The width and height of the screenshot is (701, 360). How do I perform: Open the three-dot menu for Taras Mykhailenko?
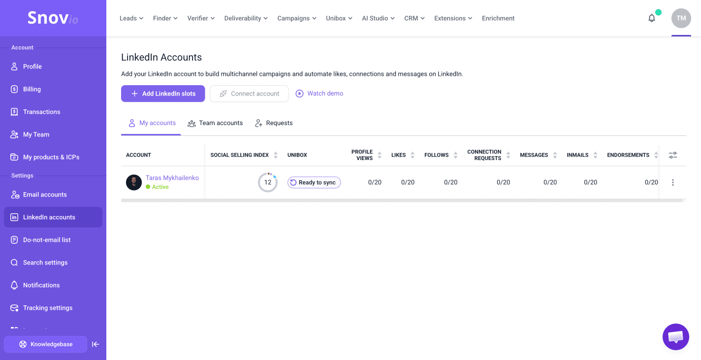click(672, 182)
